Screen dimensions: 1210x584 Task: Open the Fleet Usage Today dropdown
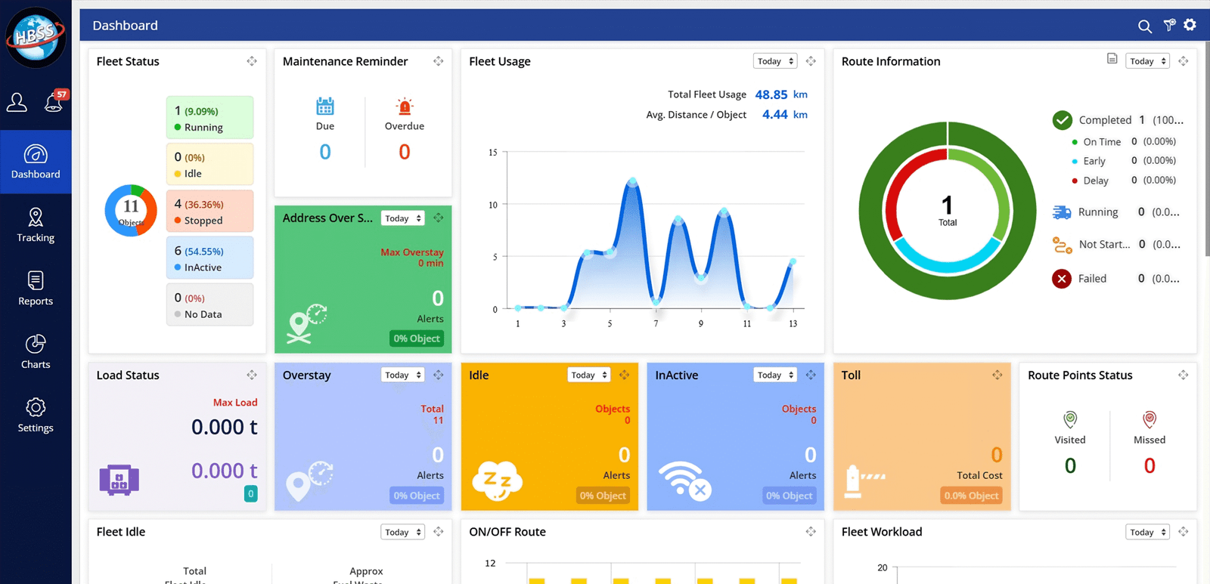point(775,61)
